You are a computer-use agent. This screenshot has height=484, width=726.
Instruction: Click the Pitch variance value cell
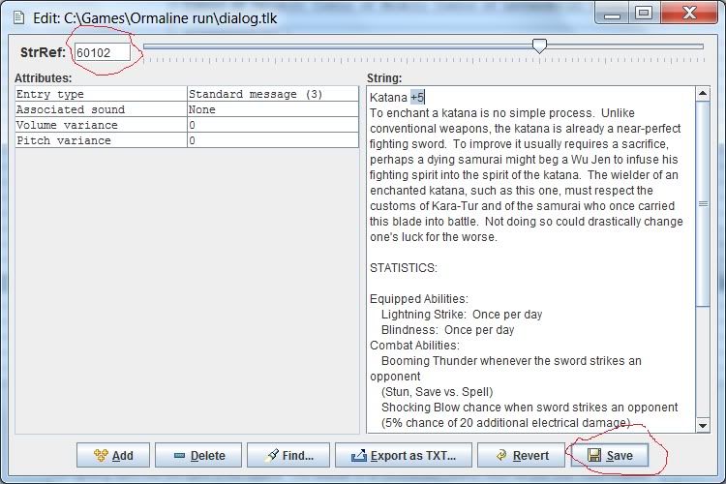272,141
